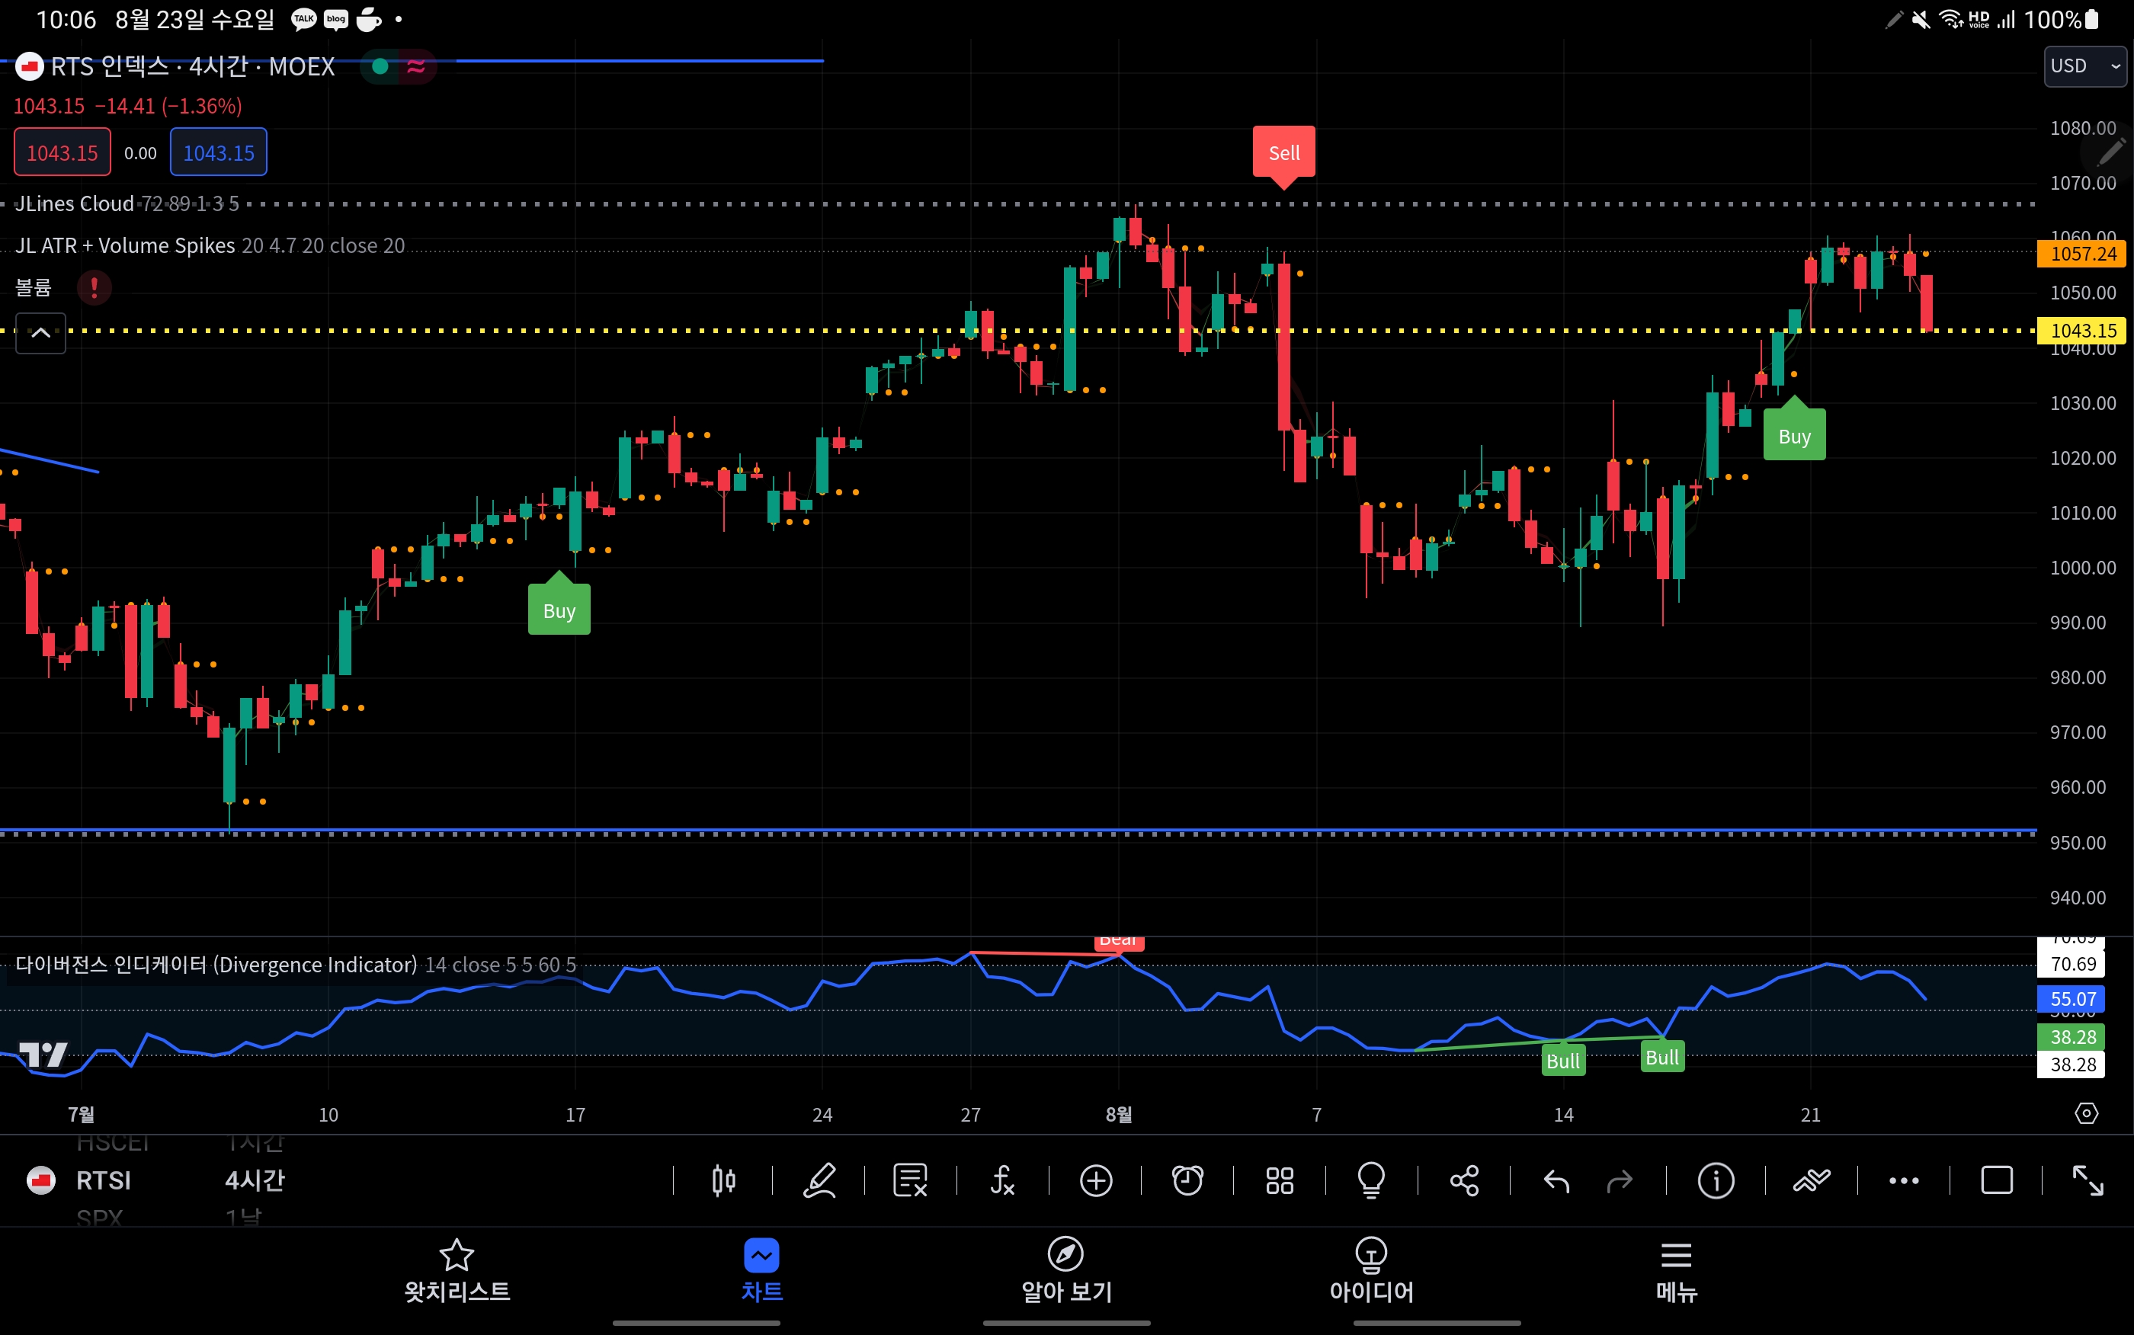Image resolution: width=2134 pixels, height=1335 pixels.
Task: Collapse the indicator legend with chevron
Action: [40, 333]
